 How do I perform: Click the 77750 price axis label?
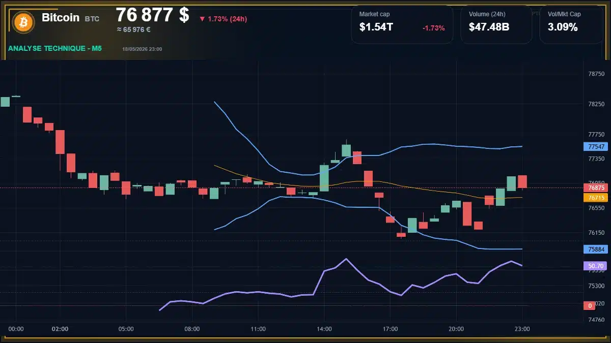[596, 135]
